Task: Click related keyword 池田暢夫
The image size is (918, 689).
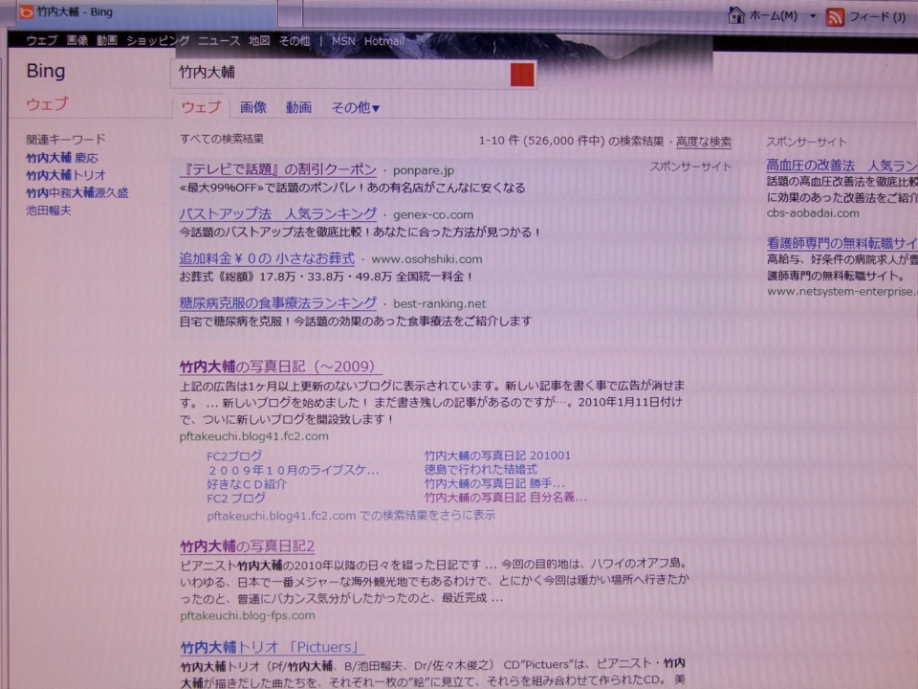Action: click(x=49, y=211)
